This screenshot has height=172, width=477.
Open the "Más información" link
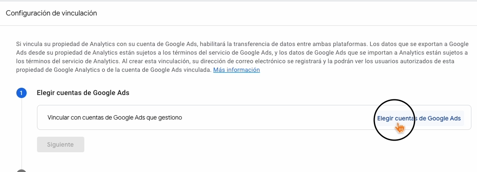[236, 70]
